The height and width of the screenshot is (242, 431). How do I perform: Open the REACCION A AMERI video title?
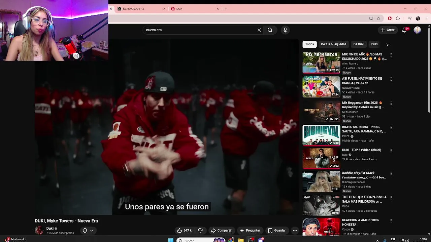pyautogui.click(x=360, y=222)
